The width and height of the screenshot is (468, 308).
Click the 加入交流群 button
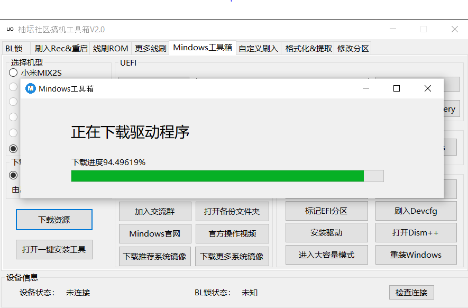(154, 211)
